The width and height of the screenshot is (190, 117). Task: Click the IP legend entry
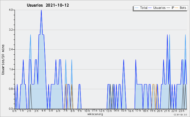pyautogui.click(x=170, y=8)
